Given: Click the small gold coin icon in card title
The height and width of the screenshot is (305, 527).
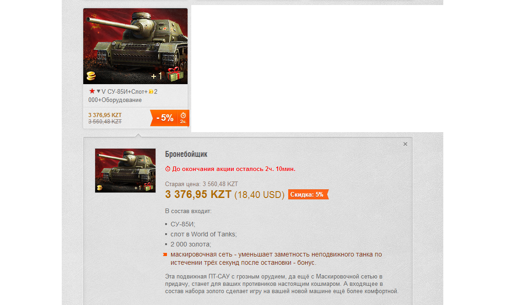Looking at the screenshot, I should coord(151,92).
